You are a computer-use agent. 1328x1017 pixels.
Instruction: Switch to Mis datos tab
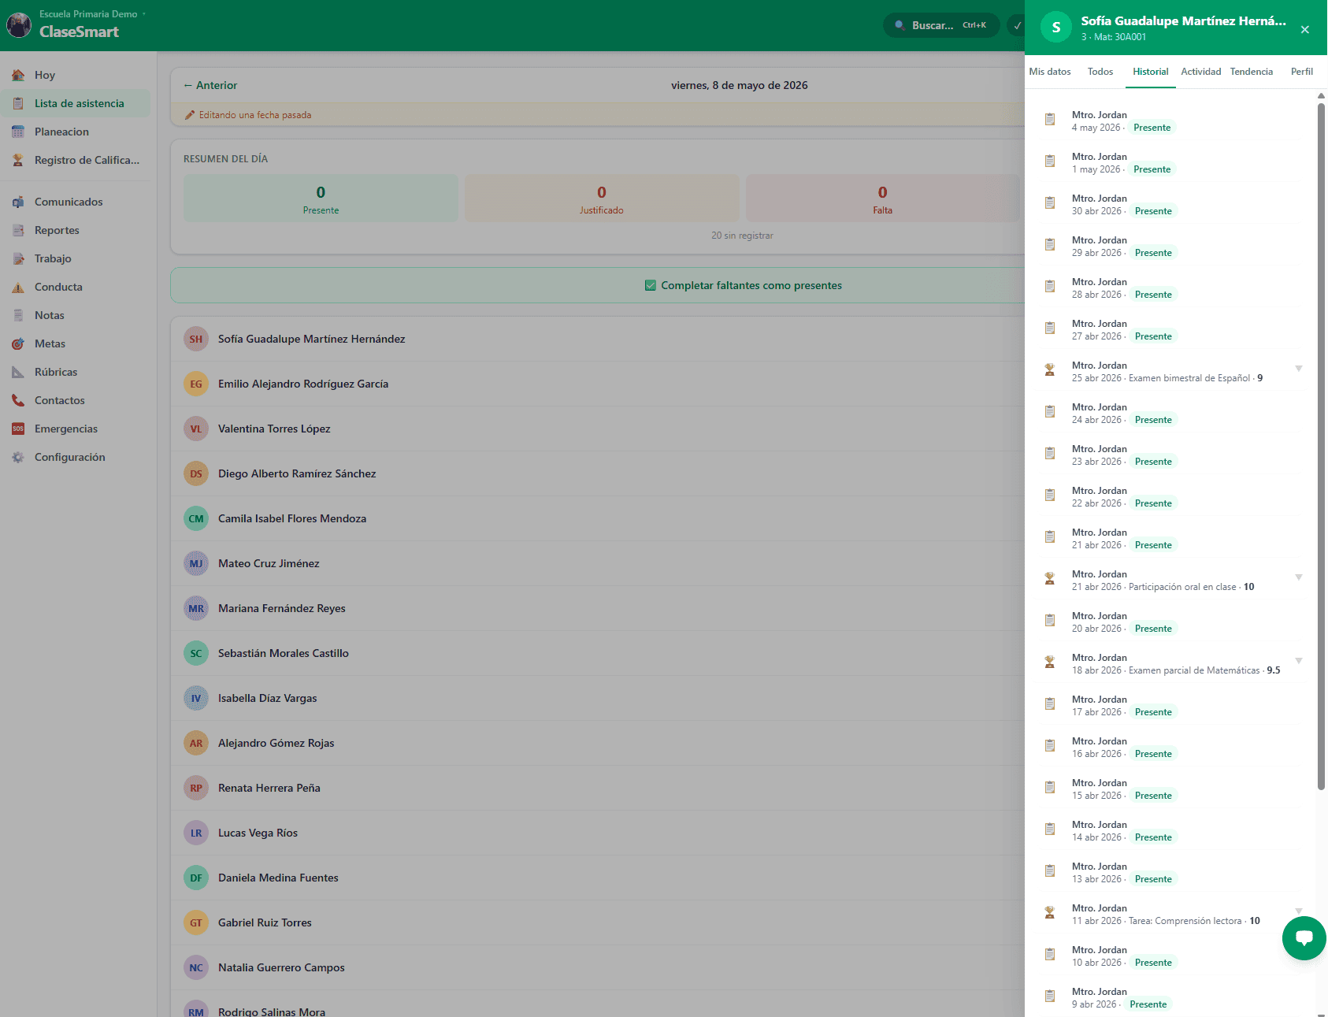tap(1049, 72)
